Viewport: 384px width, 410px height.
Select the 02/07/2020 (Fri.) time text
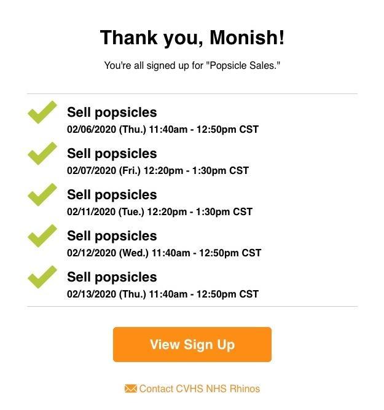[158, 171]
